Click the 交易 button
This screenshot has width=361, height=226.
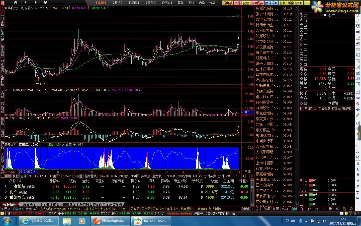[x=237, y=3]
